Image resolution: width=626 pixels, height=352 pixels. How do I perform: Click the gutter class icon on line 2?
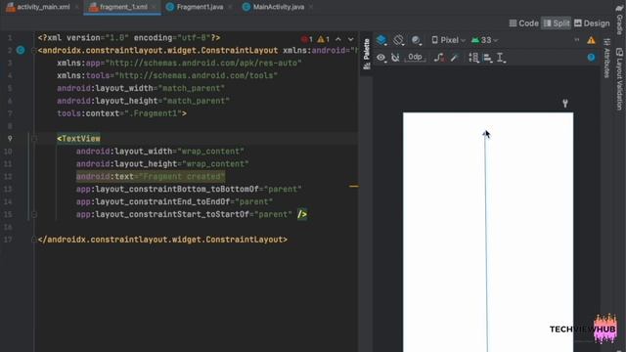(21, 50)
